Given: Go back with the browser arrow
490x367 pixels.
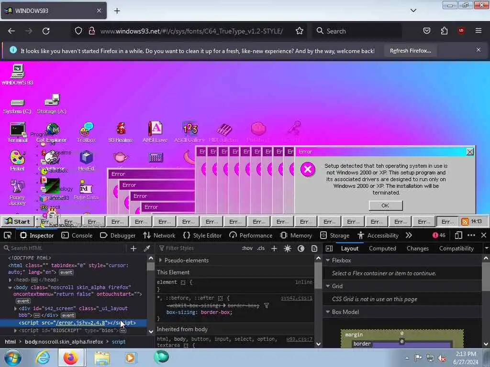Looking at the screenshot, I should tap(11, 31).
